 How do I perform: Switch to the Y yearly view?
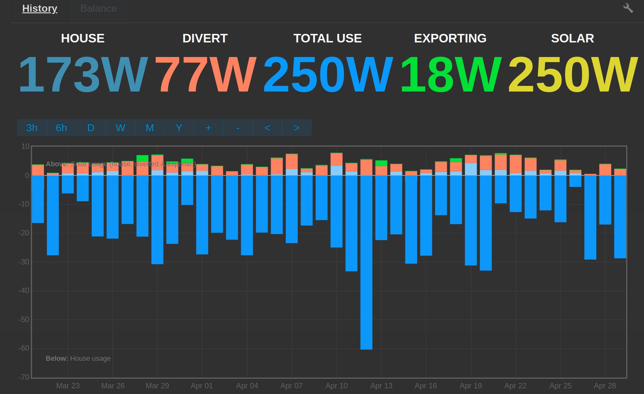coord(179,128)
